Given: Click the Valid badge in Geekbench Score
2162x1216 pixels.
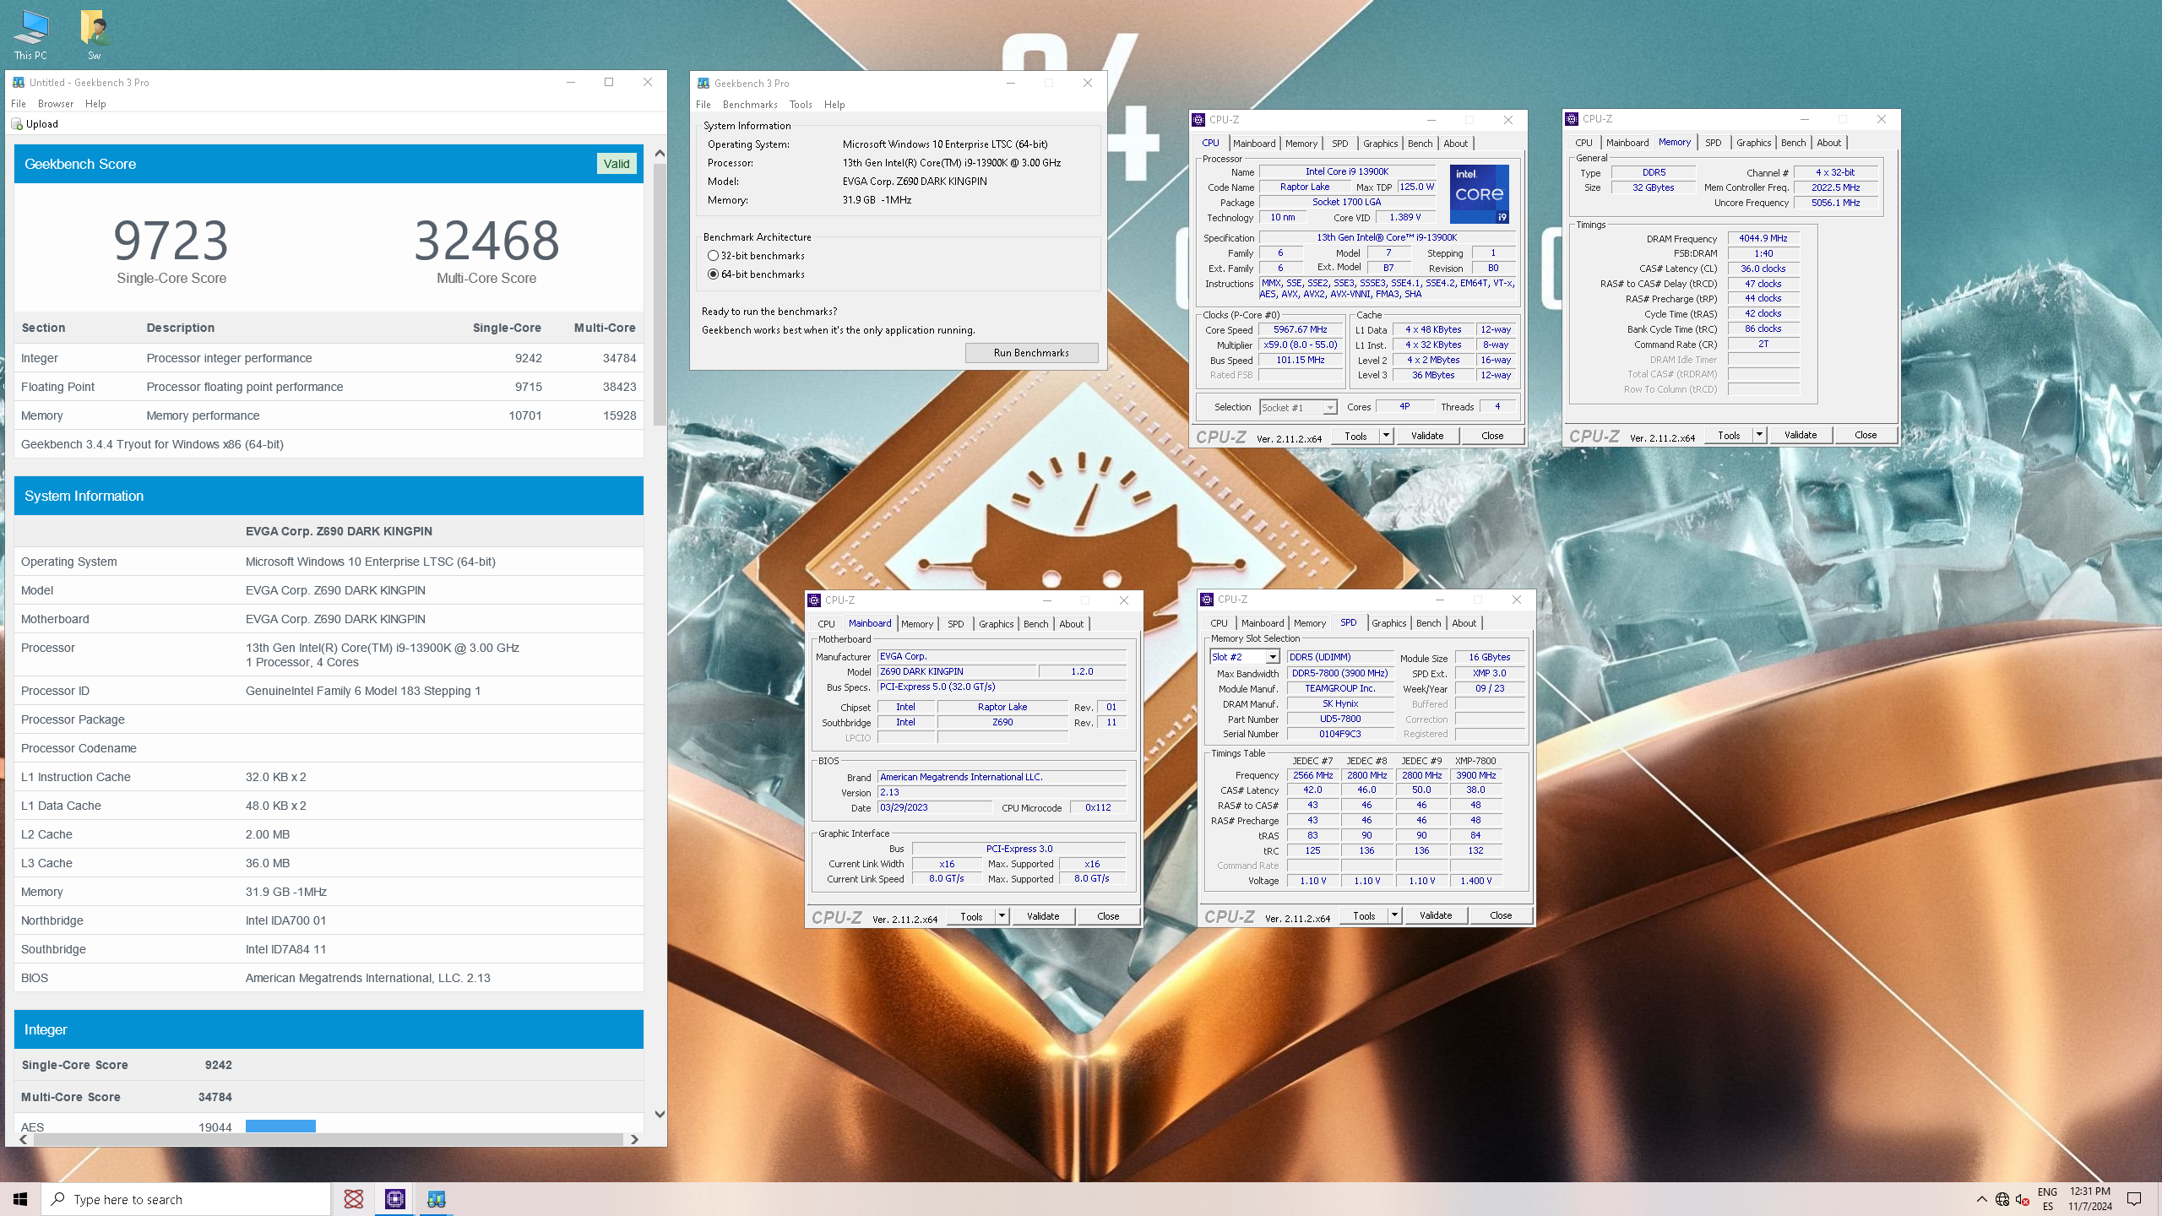Looking at the screenshot, I should [x=617, y=164].
